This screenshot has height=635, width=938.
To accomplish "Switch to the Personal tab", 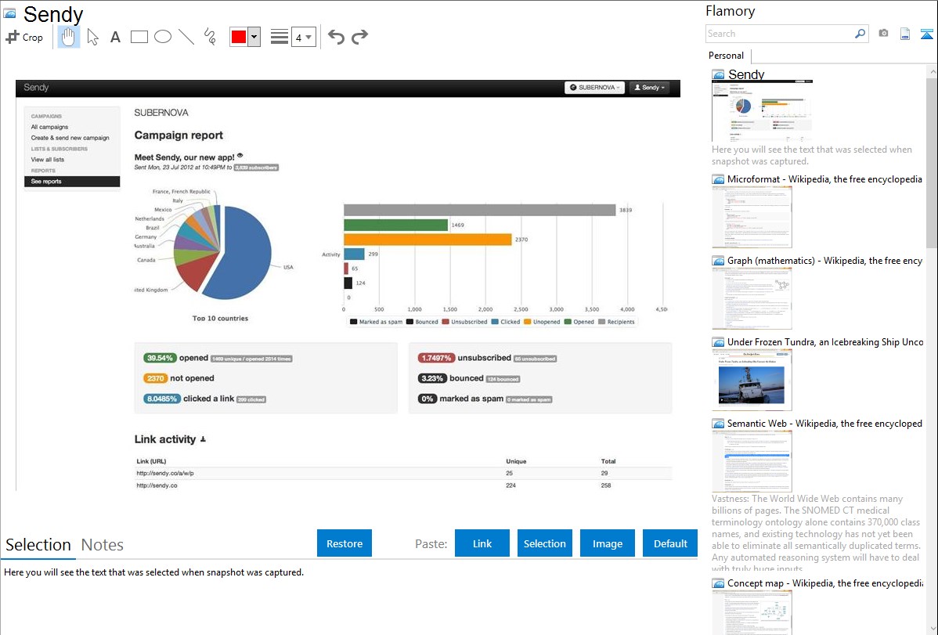I will tap(726, 56).
